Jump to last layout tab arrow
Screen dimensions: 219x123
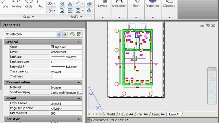[101, 114]
